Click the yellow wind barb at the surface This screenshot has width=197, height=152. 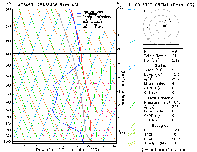pyautogui.click(x=132, y=143)
